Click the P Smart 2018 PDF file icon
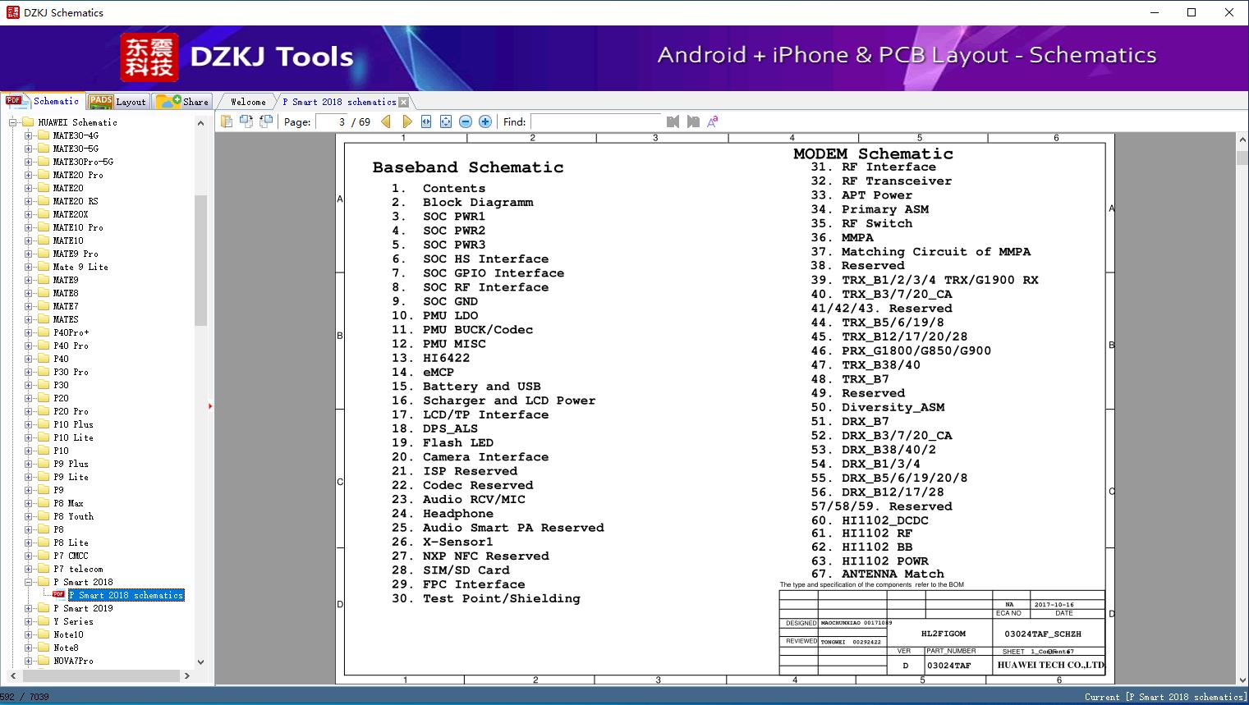The width and height of the screenshot is (1249, 705). point(58,595)
